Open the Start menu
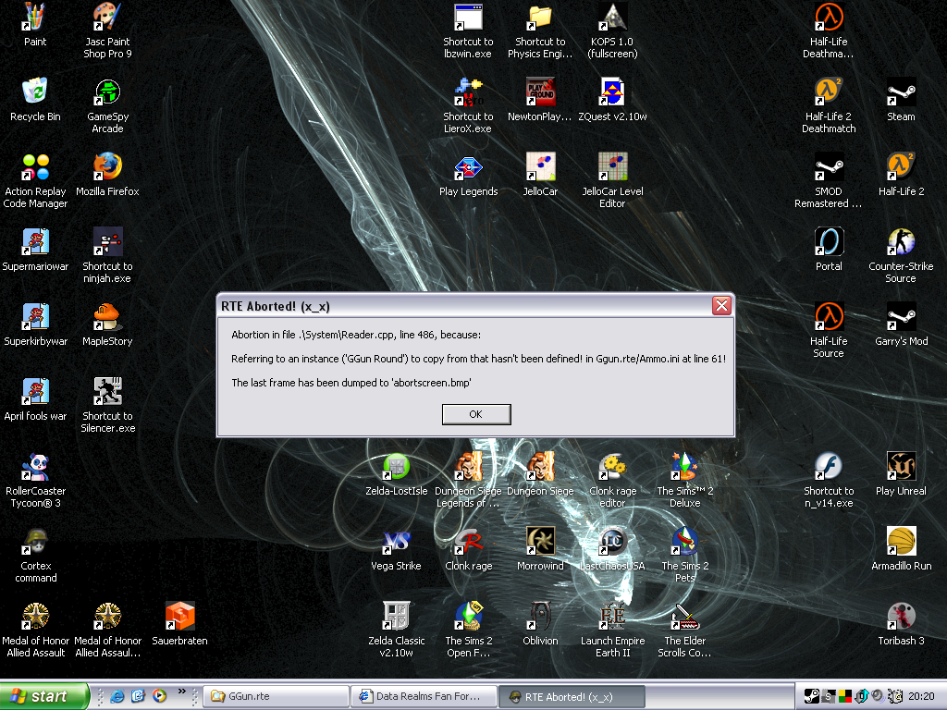 [44, 696]
